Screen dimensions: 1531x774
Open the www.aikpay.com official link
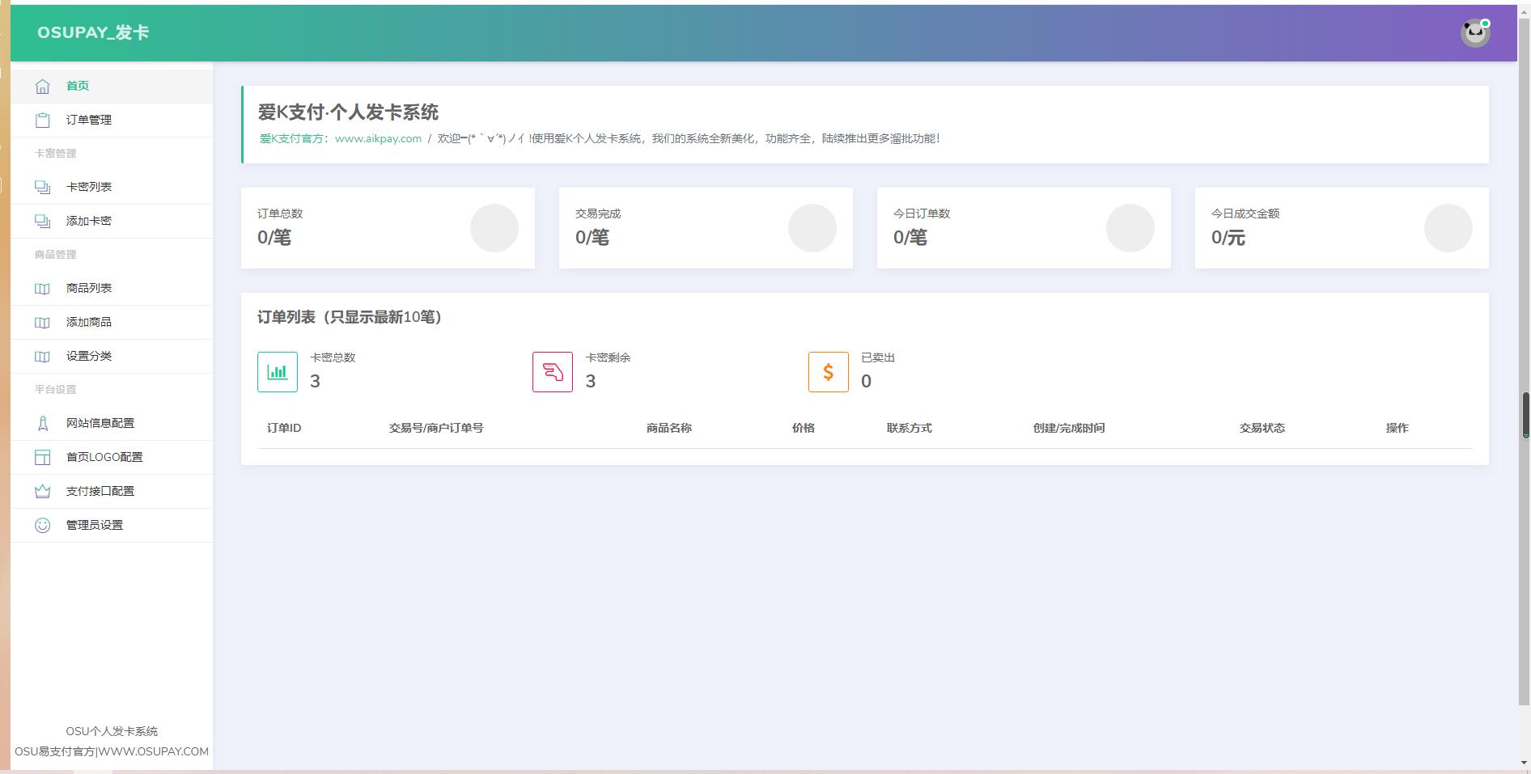[378, 138]
